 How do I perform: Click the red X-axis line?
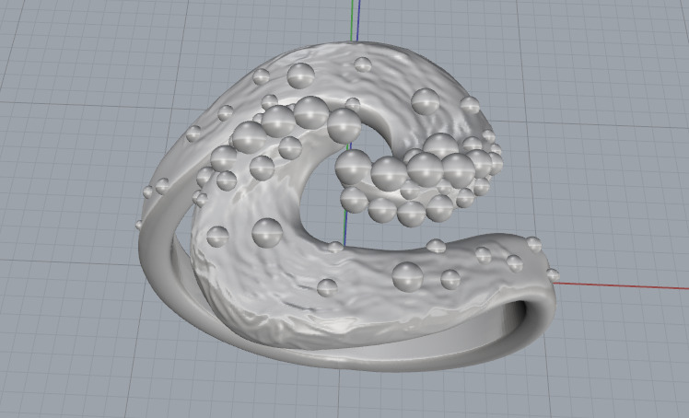point(622,285)
